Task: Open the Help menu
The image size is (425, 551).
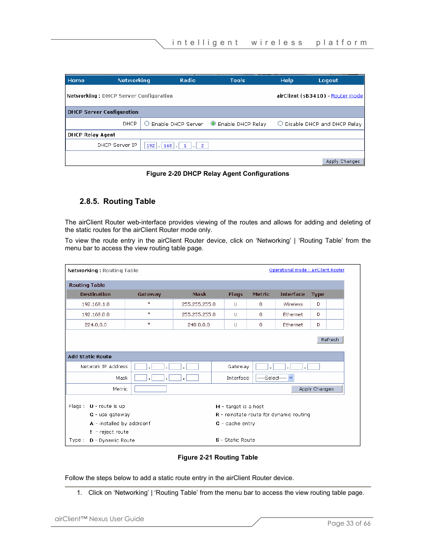Action: pyautogui.click(x=287, y=80)
